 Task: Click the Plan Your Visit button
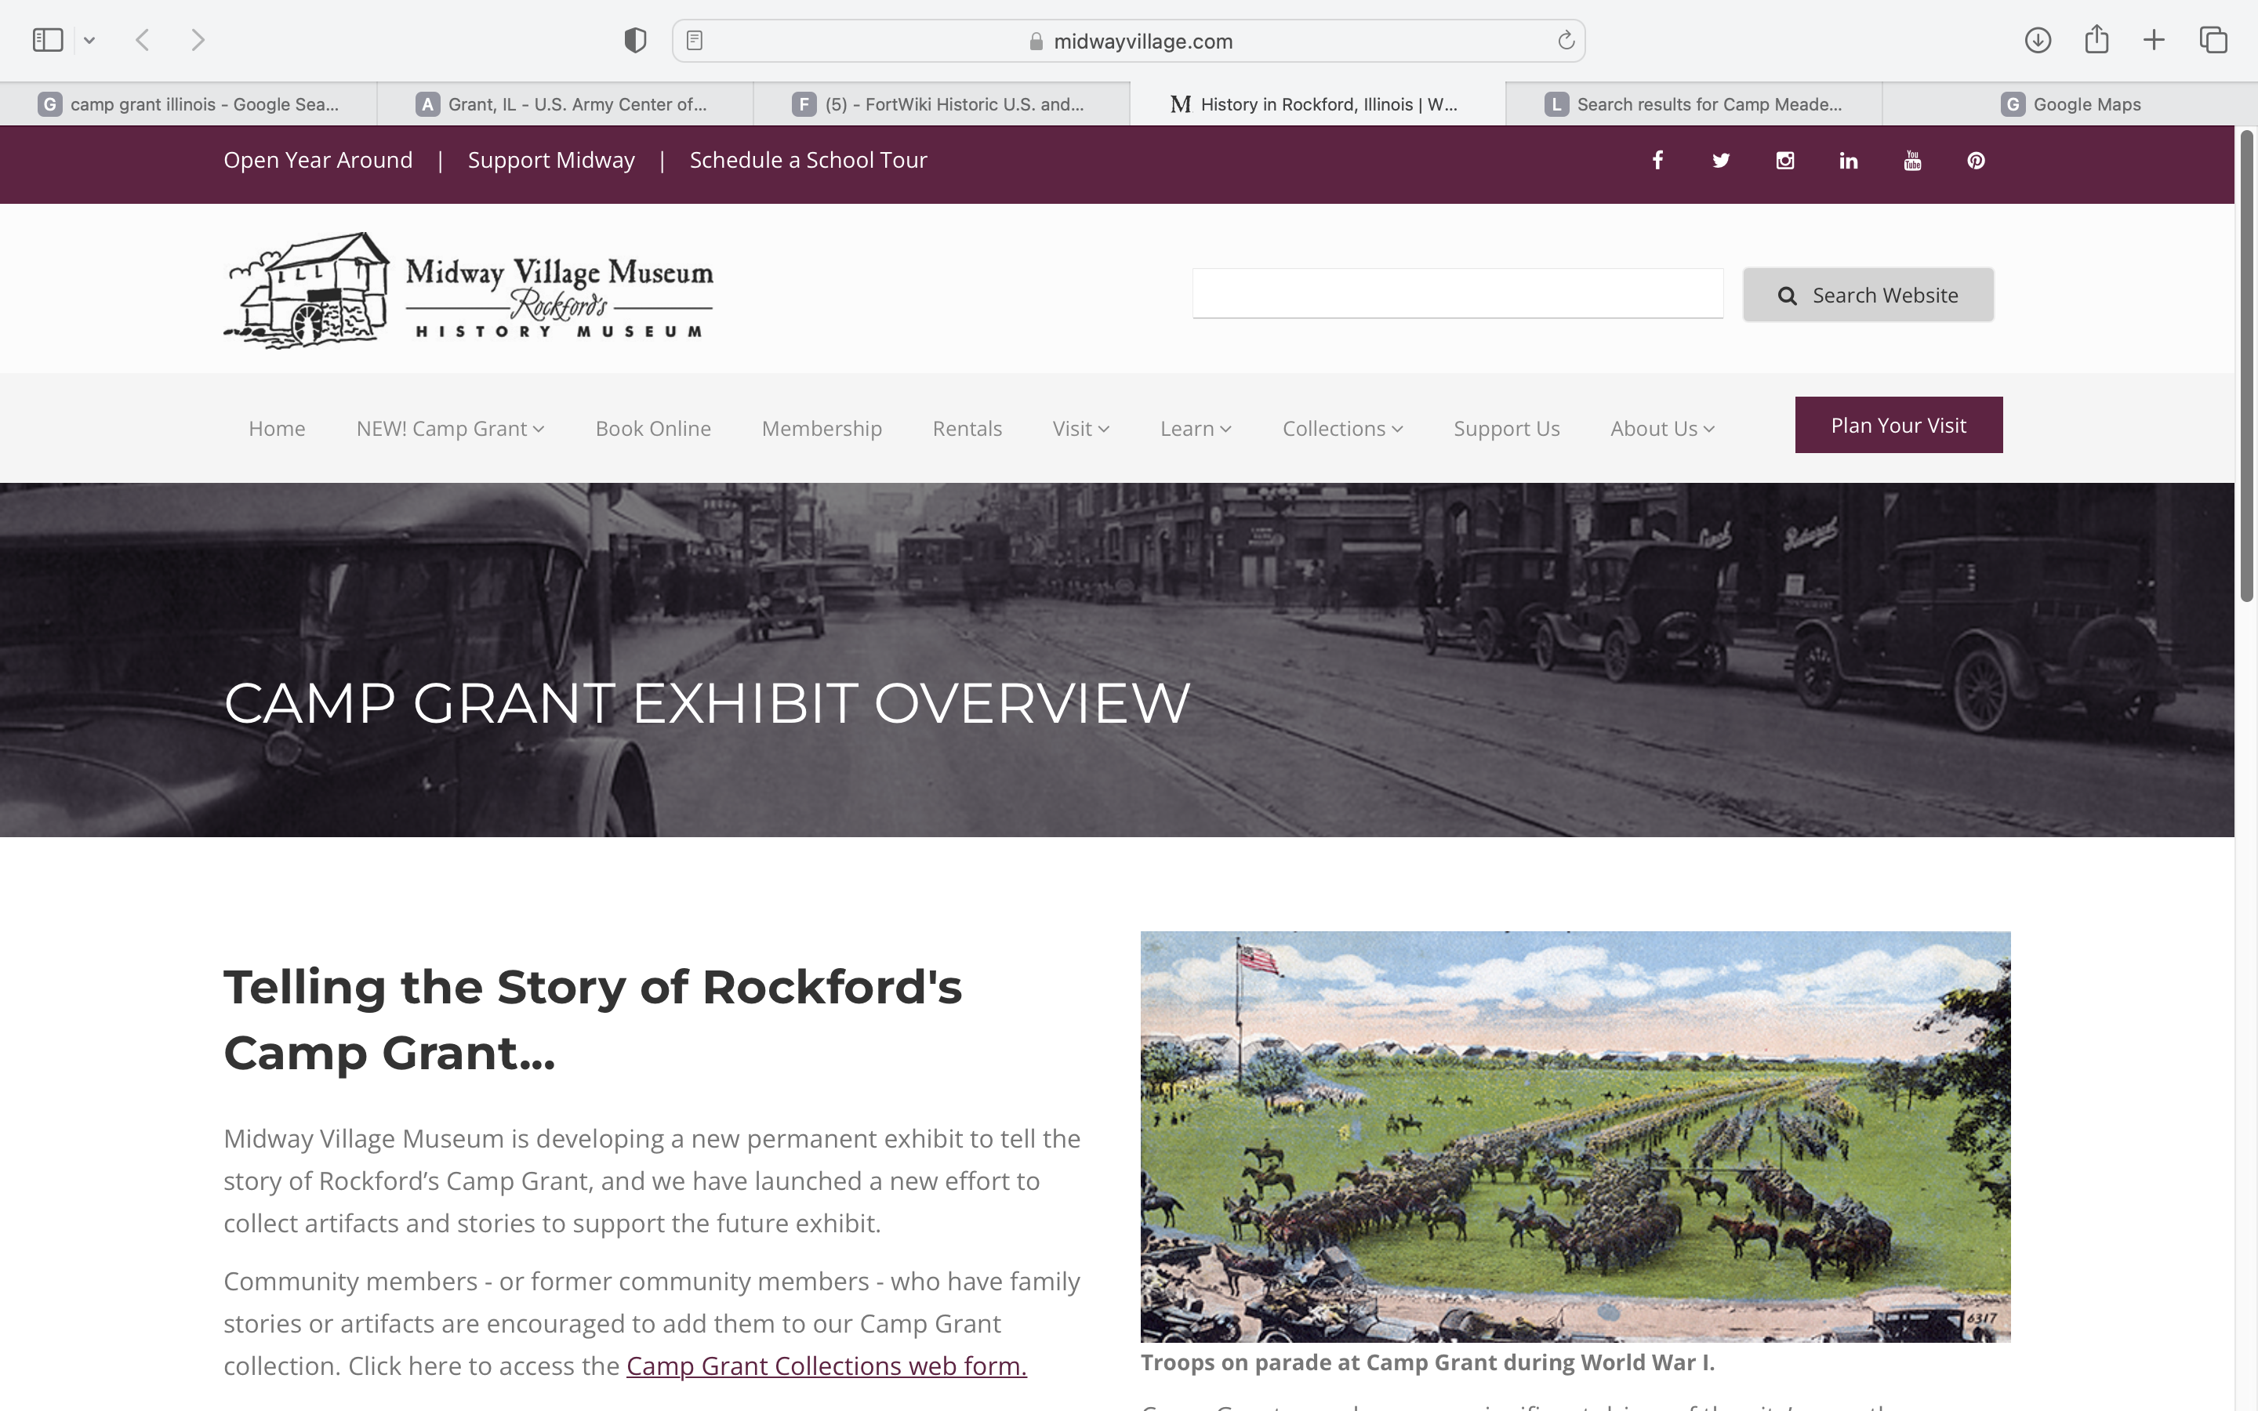pos(1898,426)
